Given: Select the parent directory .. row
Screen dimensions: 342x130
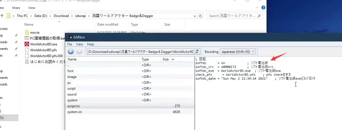Looking at the screenshot, I should [130, 65].
